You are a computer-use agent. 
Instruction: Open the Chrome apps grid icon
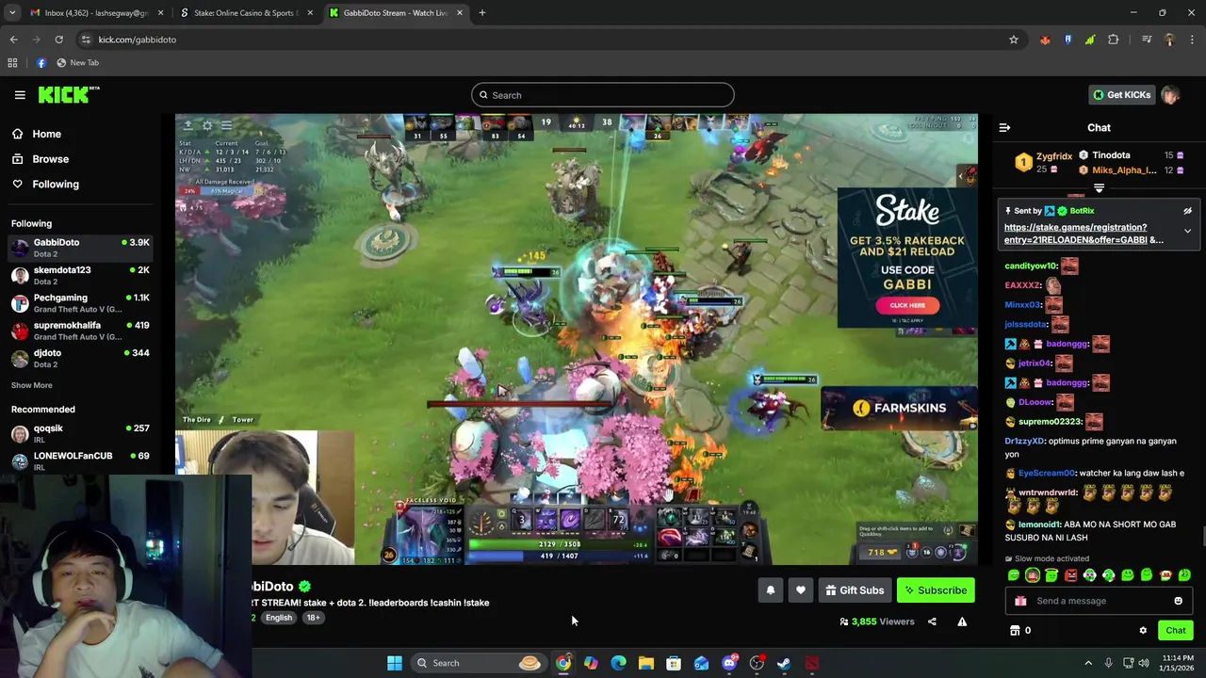coord(12,63)
